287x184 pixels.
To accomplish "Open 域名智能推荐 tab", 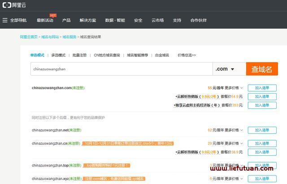I will pyautogui.click(x=137, y=55).
